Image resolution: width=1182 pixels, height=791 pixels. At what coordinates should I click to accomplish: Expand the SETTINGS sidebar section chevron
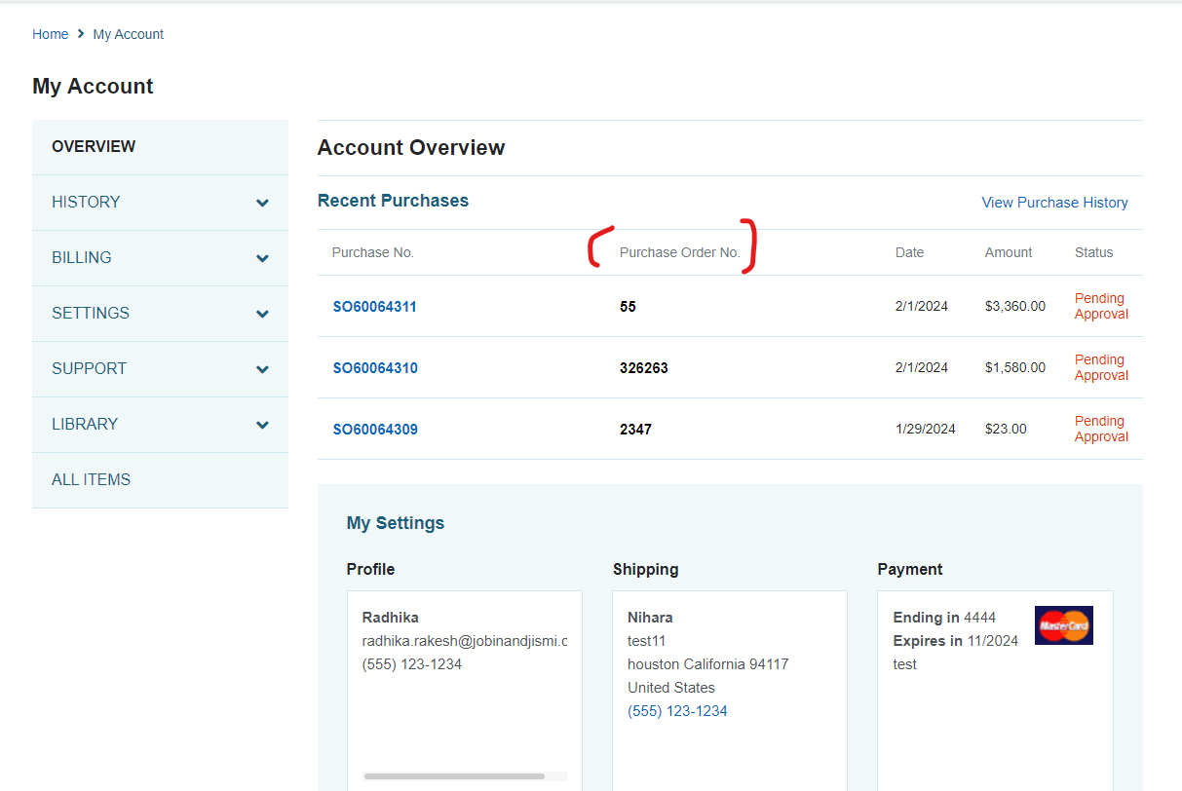pyautogui.click(x=262, y=314)
